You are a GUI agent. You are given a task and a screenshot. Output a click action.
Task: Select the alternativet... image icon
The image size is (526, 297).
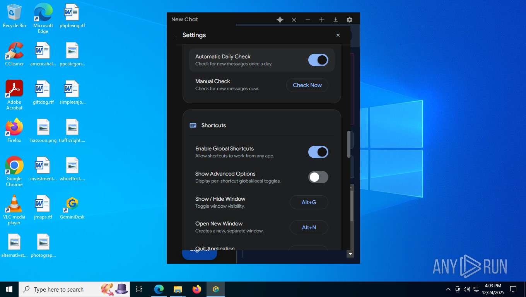(14, 246)
